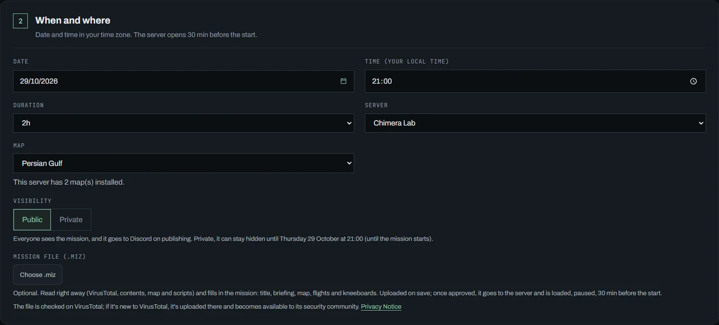Viewport: 719px width, 325px height.
Task: Click 'This server has 2 map(s) installed.' text
Action: [x=69, y=182]
